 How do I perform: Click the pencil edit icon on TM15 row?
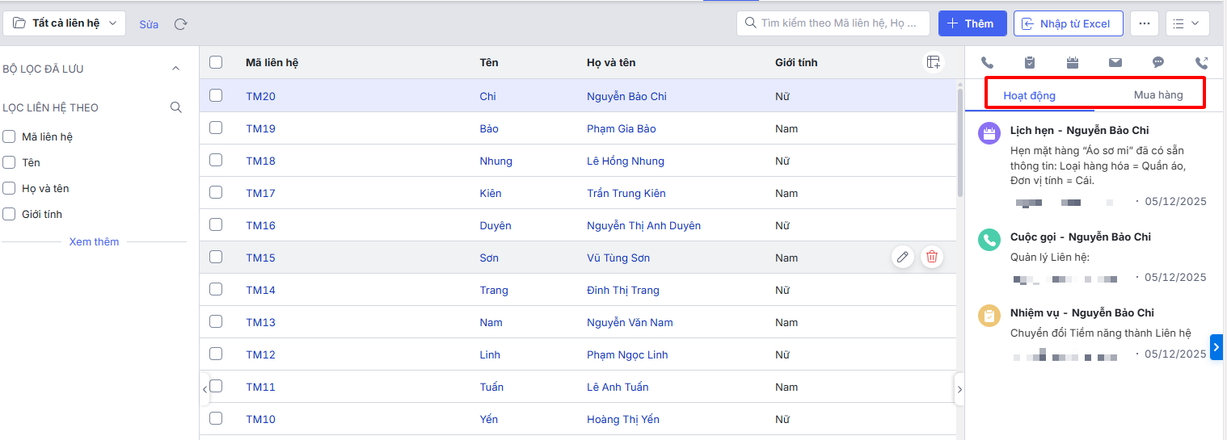903,258
